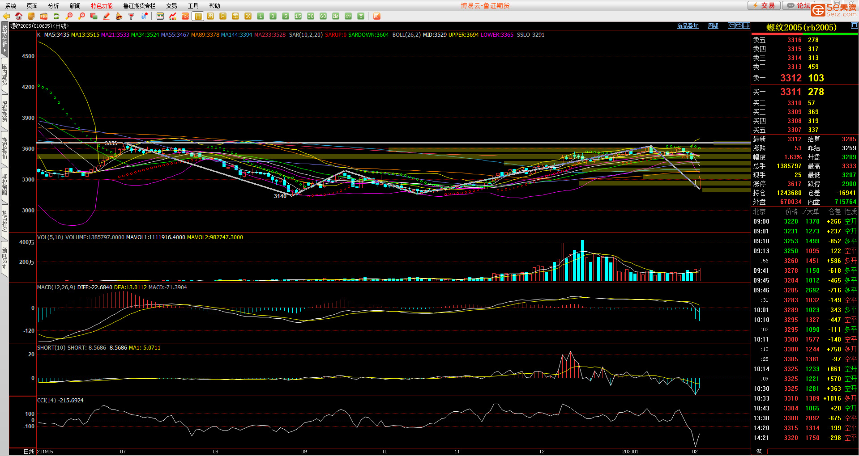Go to the home page icon
This screenshot has height=456, width=859.
pyautogui.click(x=19, y=16)
